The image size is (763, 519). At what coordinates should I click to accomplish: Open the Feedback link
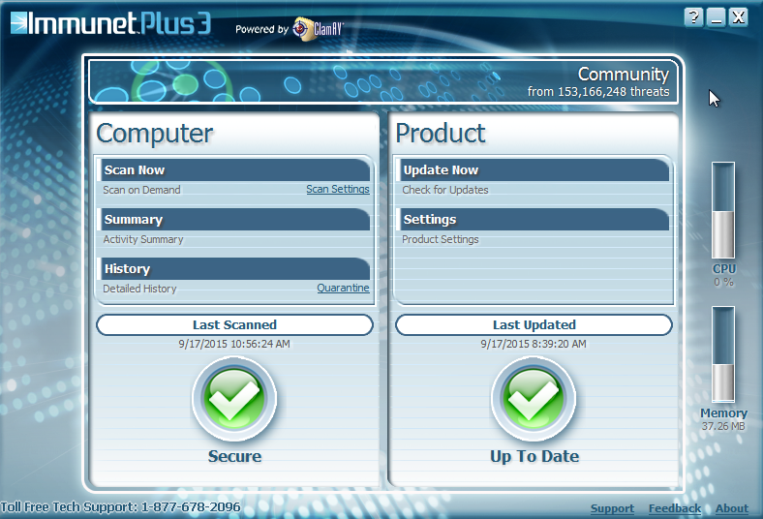(x=675, y=508)
